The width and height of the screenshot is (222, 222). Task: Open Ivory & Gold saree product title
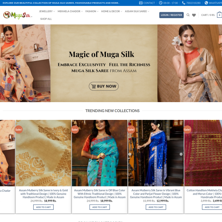coord(43,194)
